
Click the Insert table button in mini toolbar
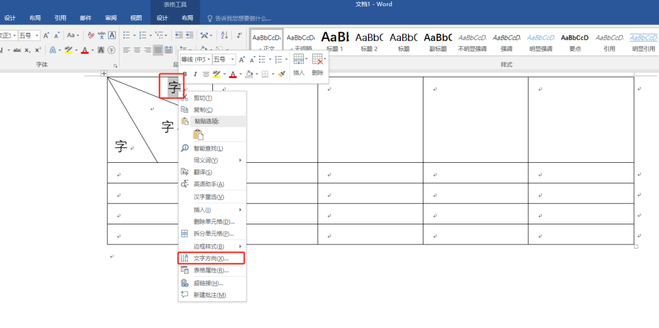click(298, 63)
